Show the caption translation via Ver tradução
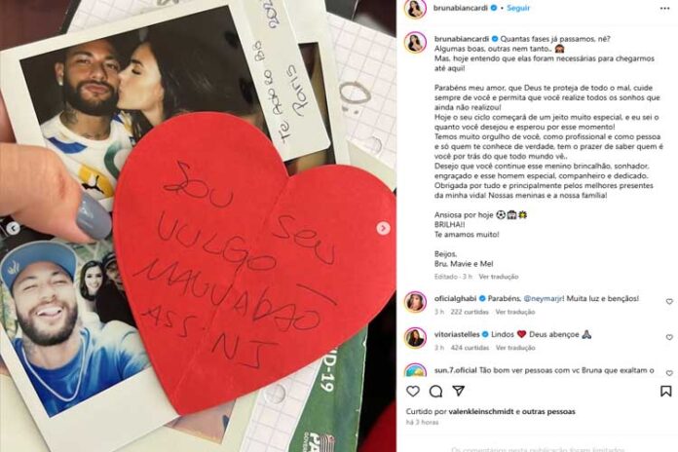The height and width of the screenshot is (452, 678). [498, 277]
